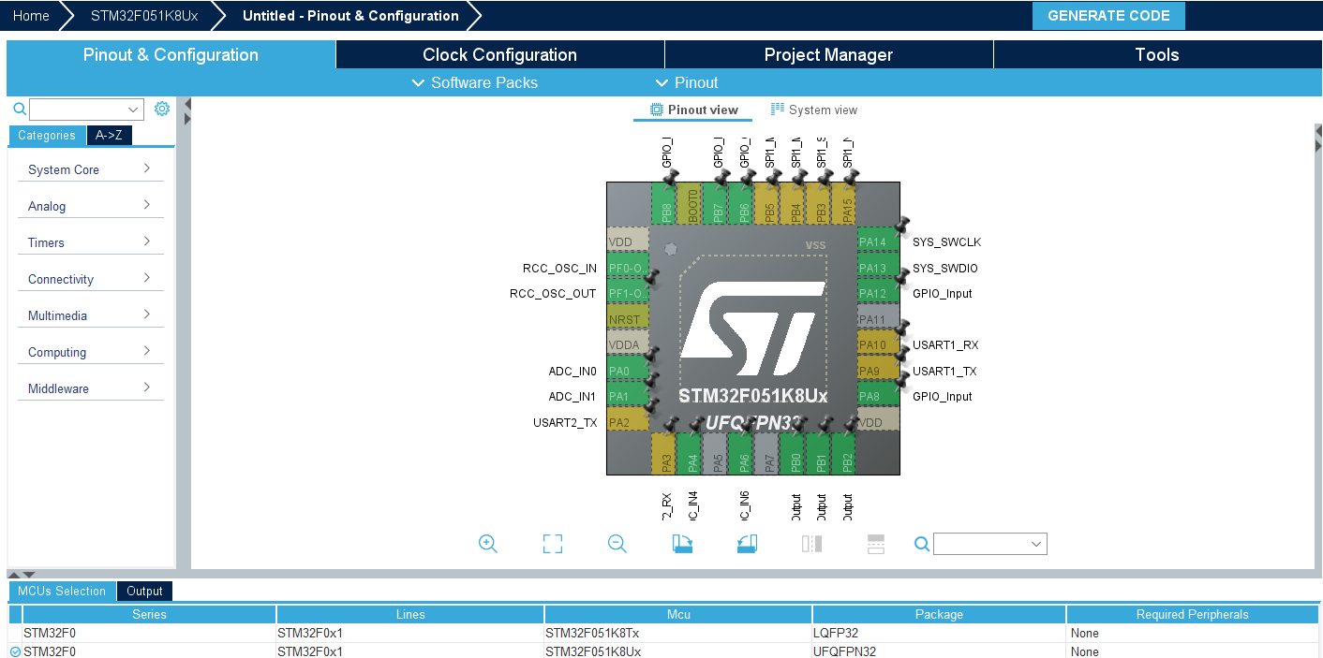The height and width of the screenshot is (658, 1323).
Task: Select the Pinout view tab
Action: pyautogui.click(x=694, y=110)
